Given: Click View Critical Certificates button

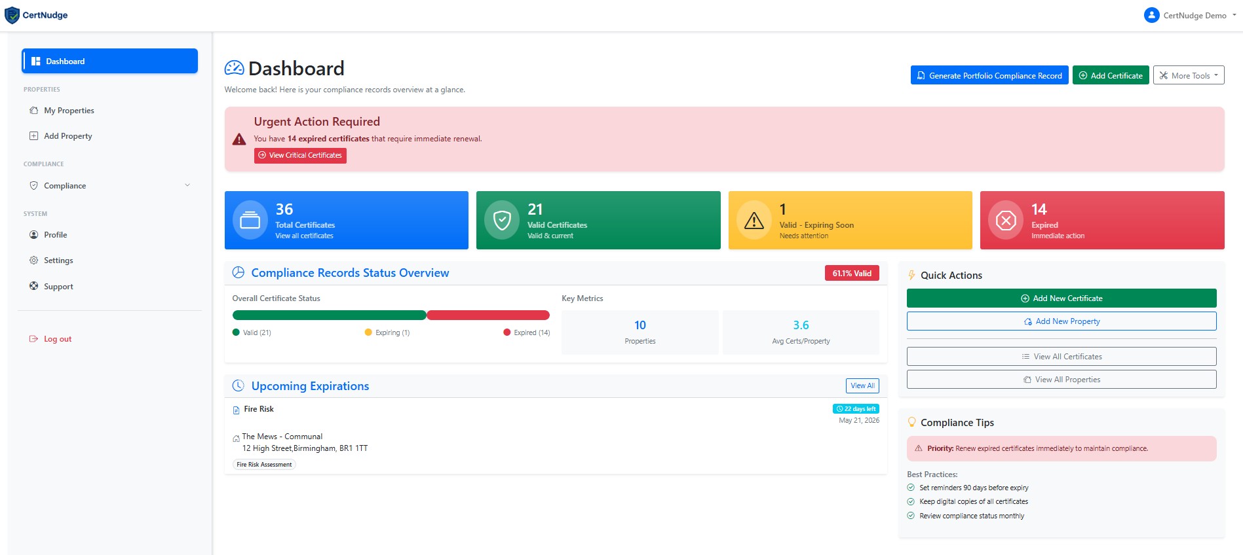Looking at the screenshot, I should point(300,155).
